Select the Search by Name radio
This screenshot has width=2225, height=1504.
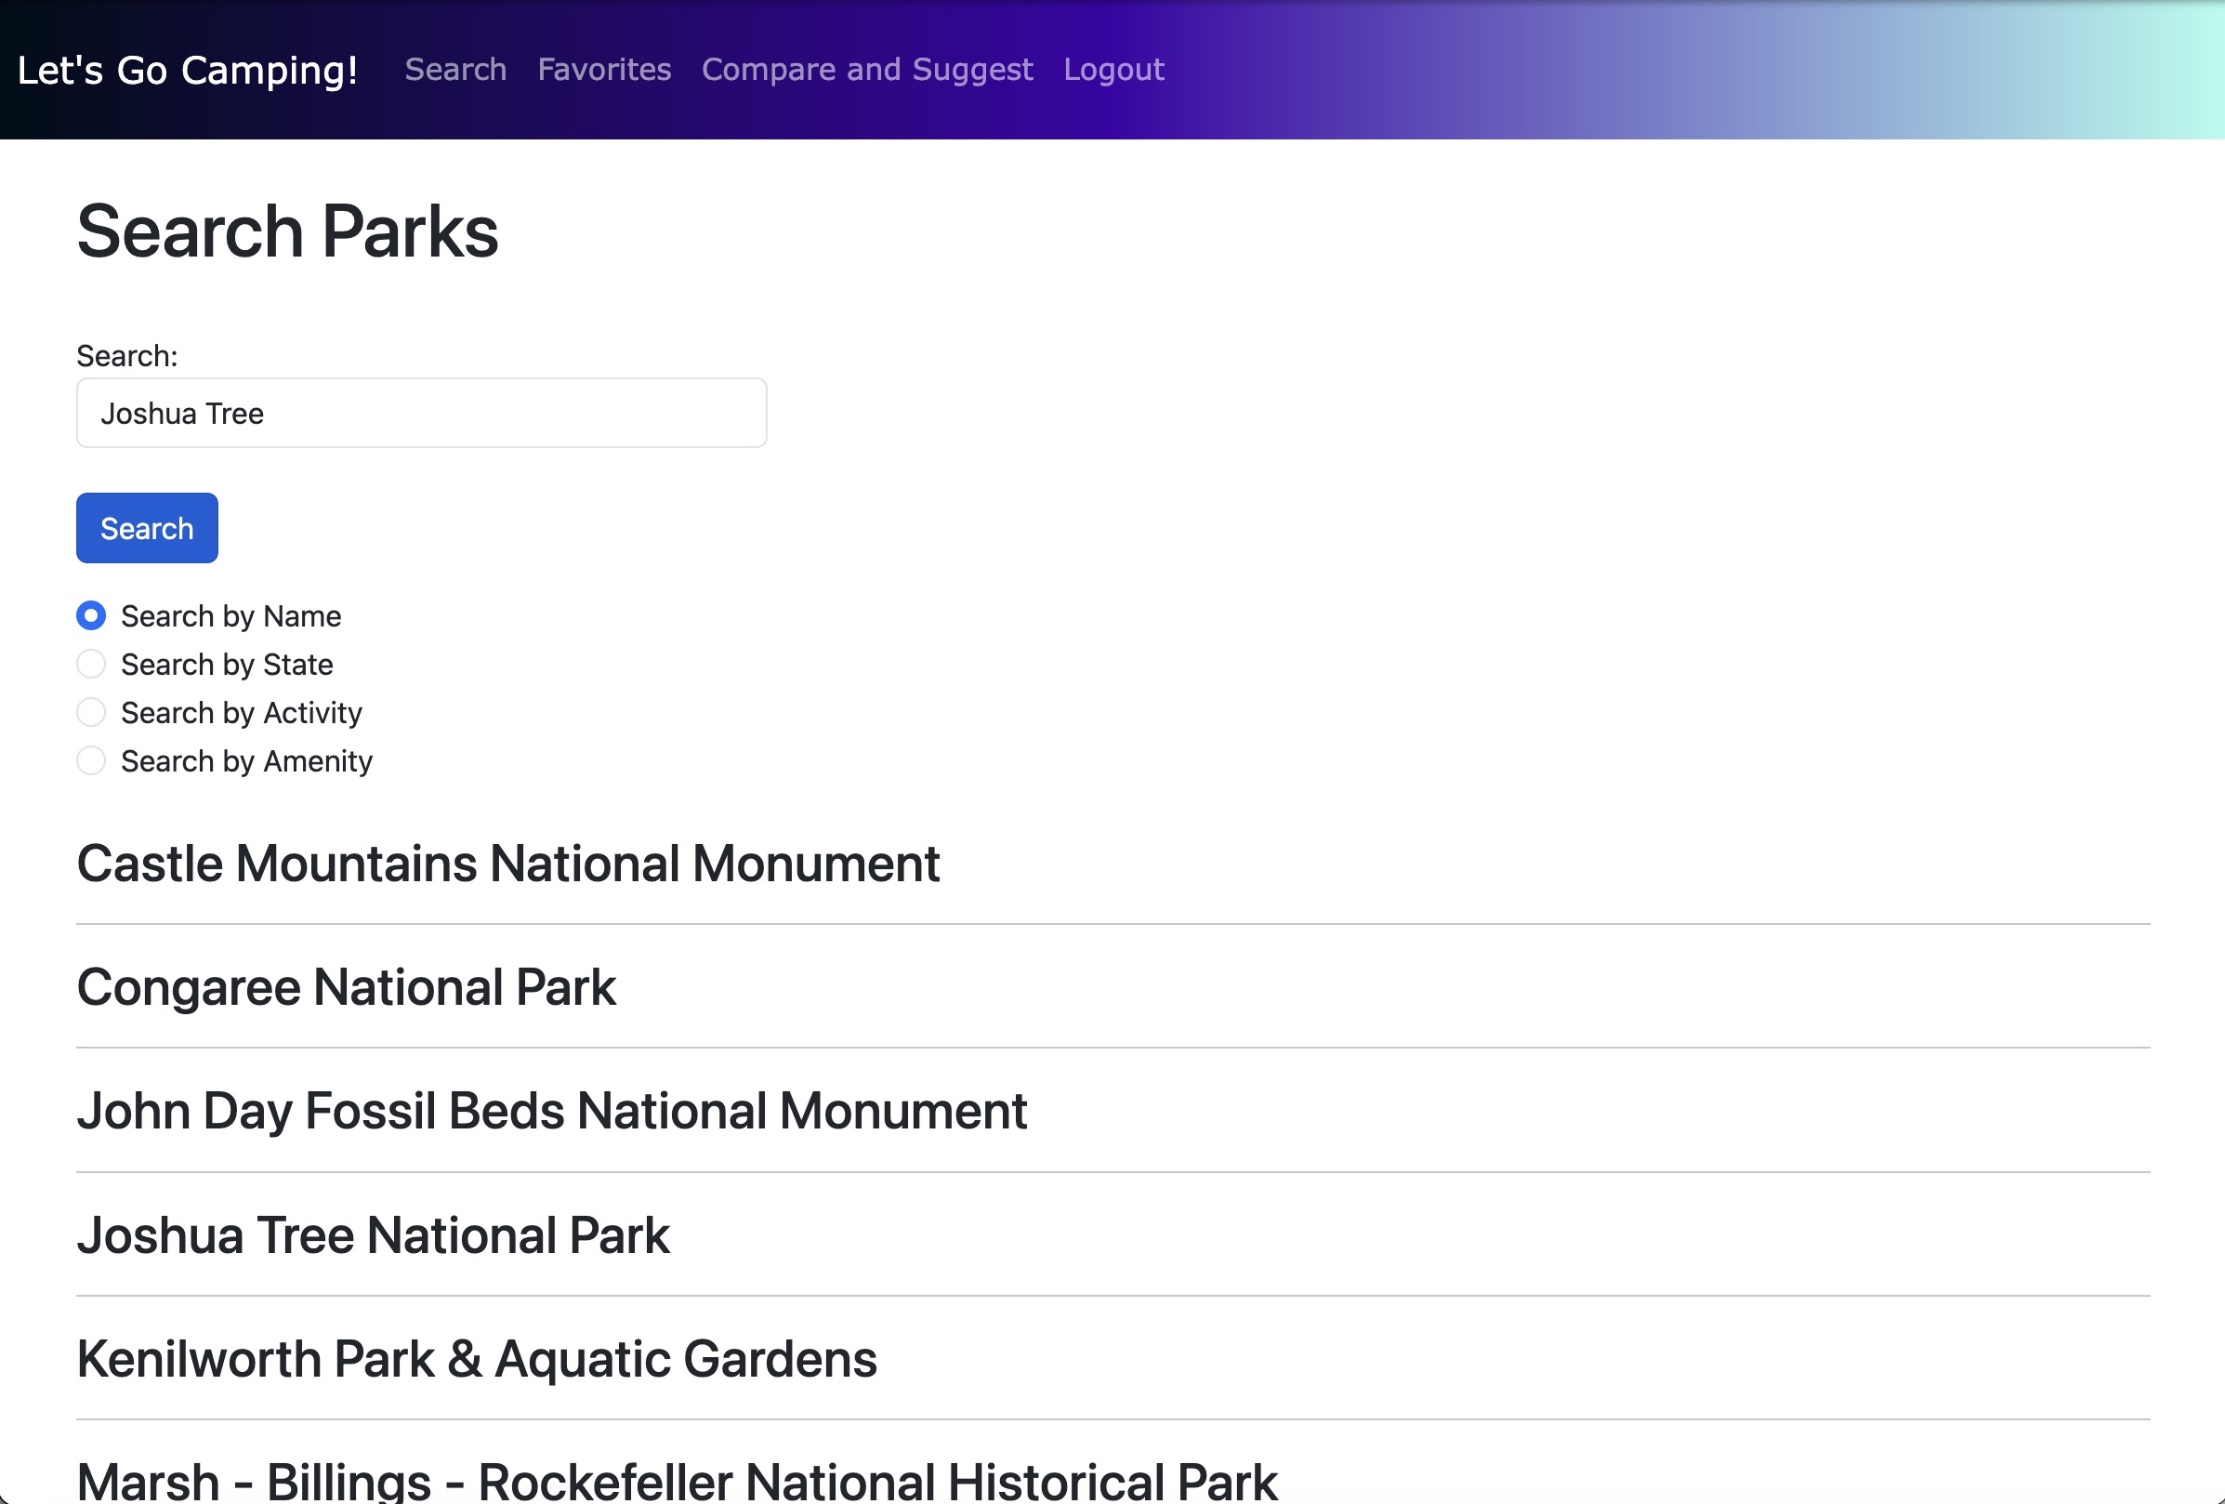[91, 615]
